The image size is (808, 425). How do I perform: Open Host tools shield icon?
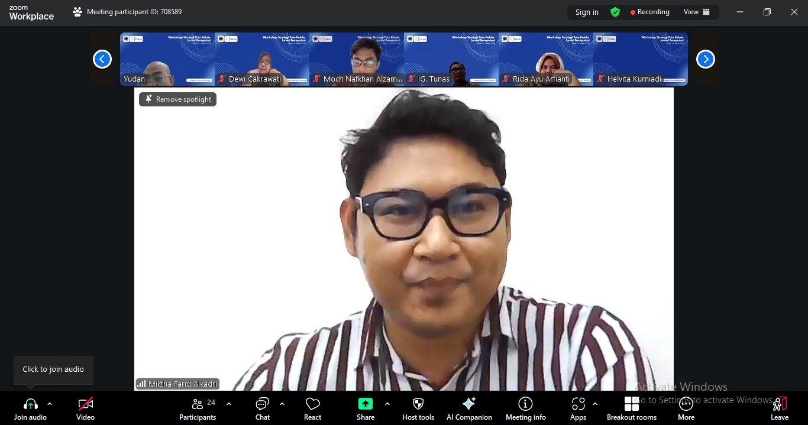pyautogui.click(x=418, y=404)
